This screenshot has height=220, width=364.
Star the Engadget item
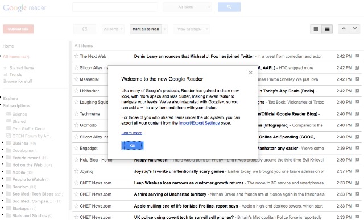click(x=76, y=148)
